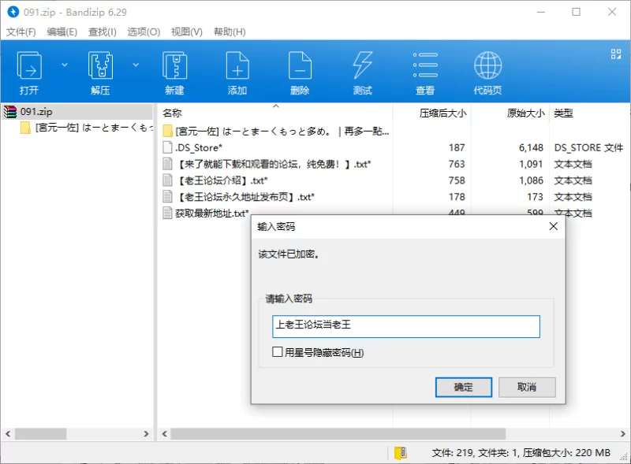Maximize the Bandizip window
631x464 pixels.
(x=577, y=12)
